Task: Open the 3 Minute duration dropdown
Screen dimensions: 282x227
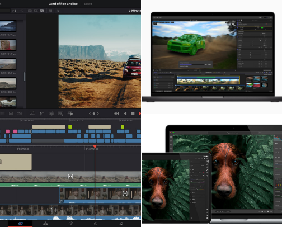Action: coord(135,11)
